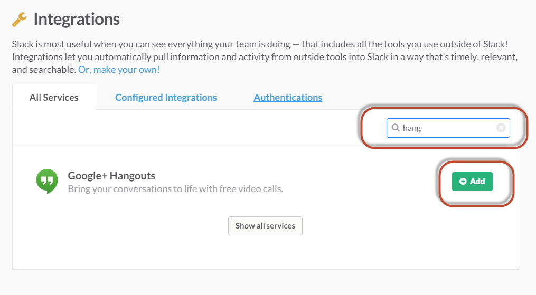
Task: Go to the Authentications tab
Action: click(288, 98)
